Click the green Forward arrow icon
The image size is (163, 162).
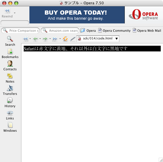tap(45, 39)
